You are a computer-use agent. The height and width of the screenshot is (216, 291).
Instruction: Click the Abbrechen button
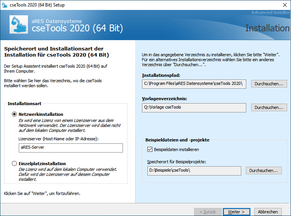(x=268, y=212)
